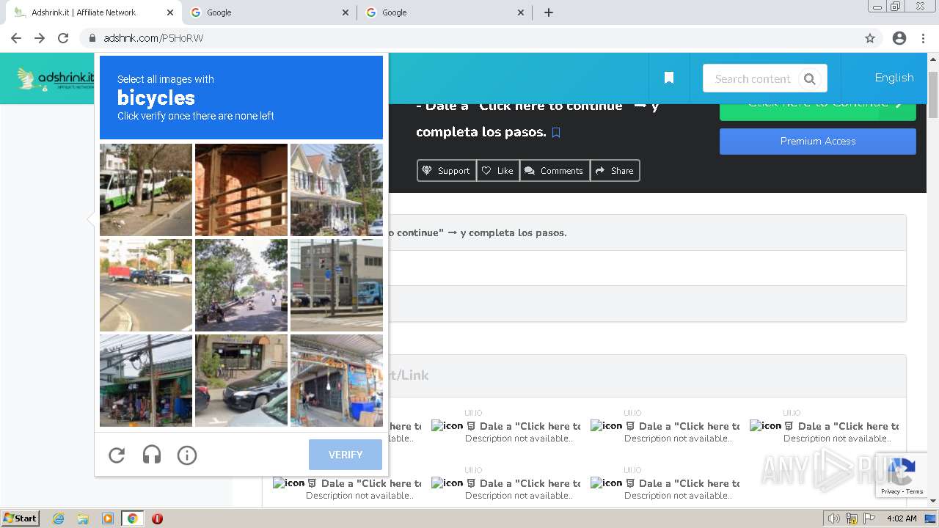Select captcha tile showing white house

pos(337,190)
